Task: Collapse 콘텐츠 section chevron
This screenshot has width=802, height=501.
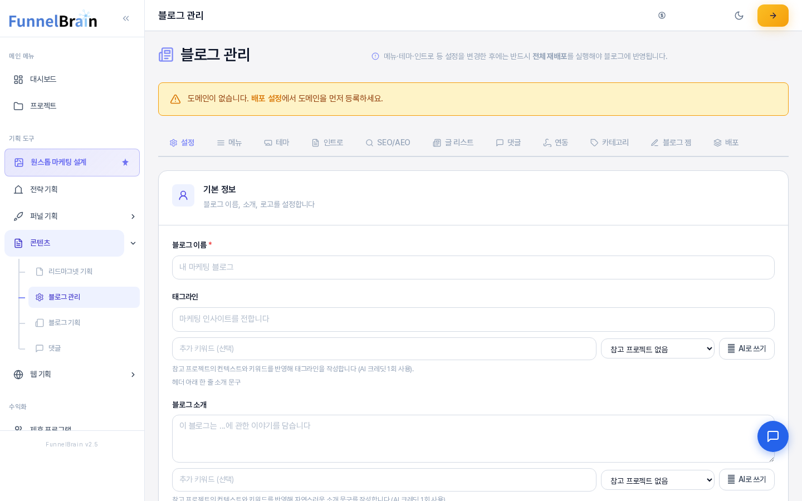Action: point(133,243)
